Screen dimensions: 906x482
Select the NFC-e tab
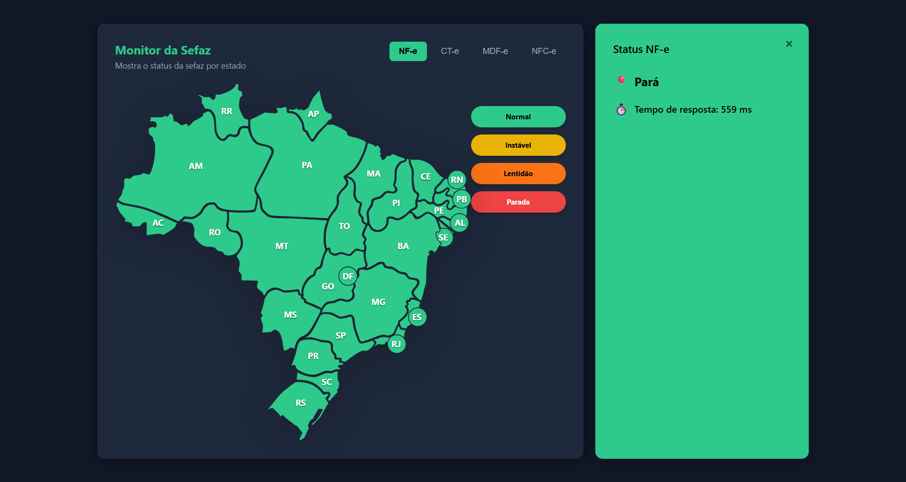click(x=544, y=51)
